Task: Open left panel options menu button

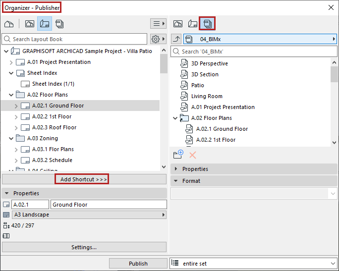Action: coord(159,24)
